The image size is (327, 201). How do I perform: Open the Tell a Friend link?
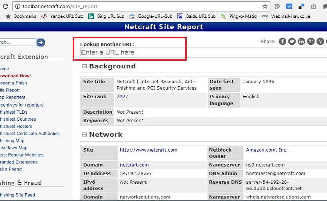[11, 169]
